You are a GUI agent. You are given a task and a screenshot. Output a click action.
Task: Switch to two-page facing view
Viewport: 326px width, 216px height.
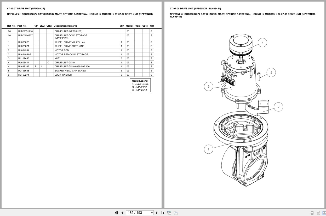pyautogui.click(x=324, y=213)
